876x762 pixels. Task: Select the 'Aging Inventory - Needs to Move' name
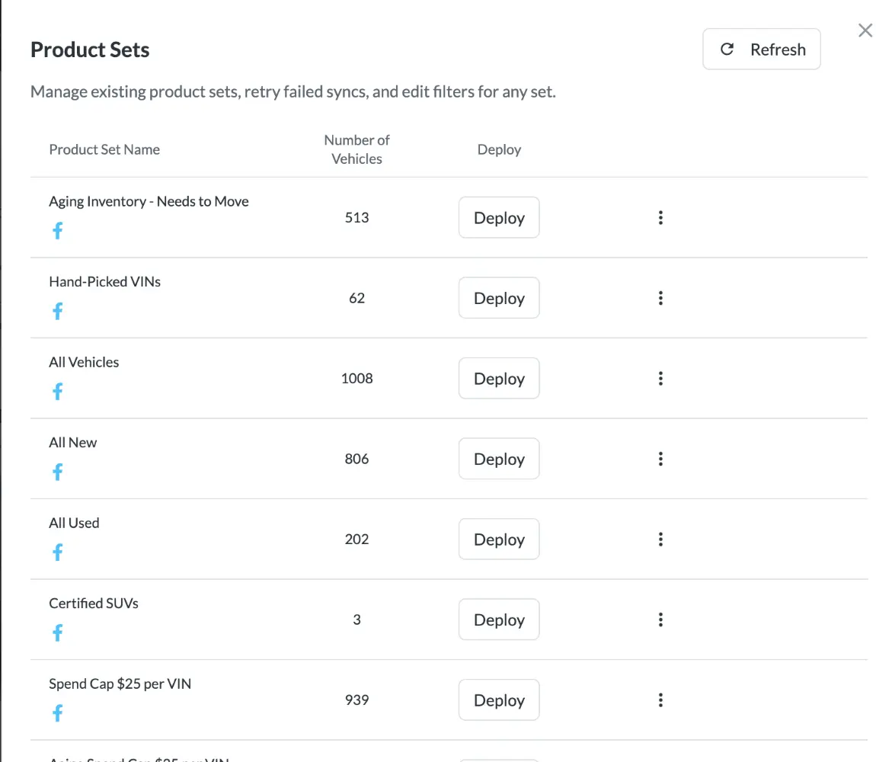tap(149, 201)
